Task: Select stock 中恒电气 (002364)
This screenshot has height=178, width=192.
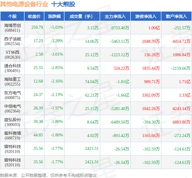Action: click(x=12, y=109)
